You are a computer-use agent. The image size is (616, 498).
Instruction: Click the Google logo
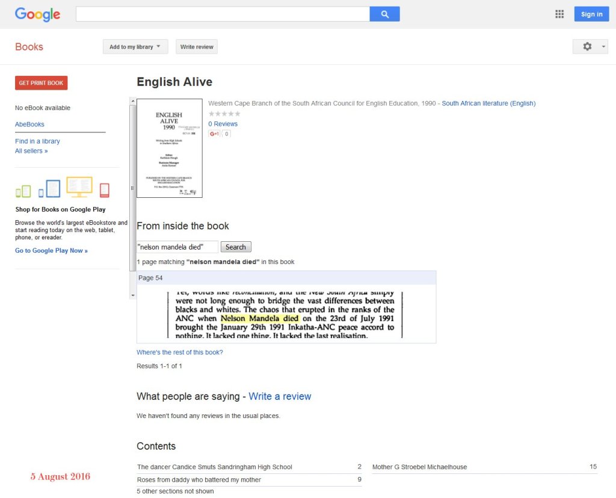coord(37,14)
